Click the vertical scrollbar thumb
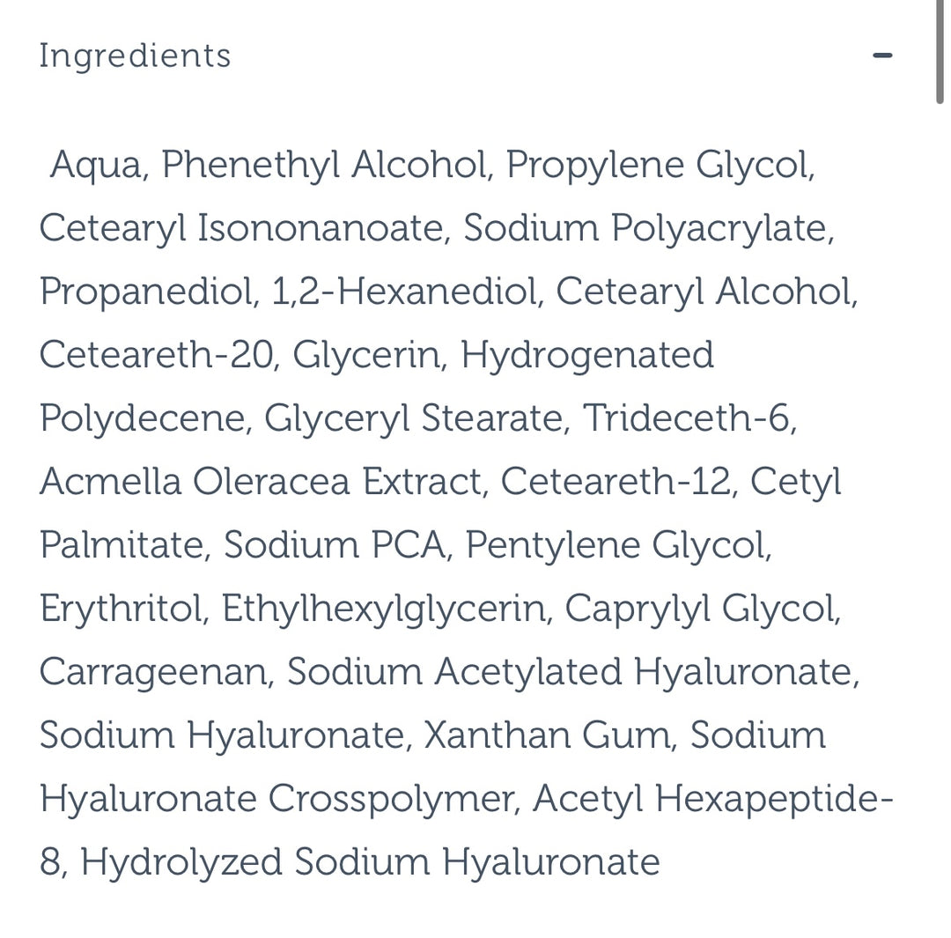This screenshot has width=951, height=938. pyautogui.click(x=940, y=53)
